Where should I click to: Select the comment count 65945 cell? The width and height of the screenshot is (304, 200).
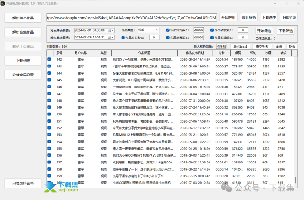[x=252, y=135]
